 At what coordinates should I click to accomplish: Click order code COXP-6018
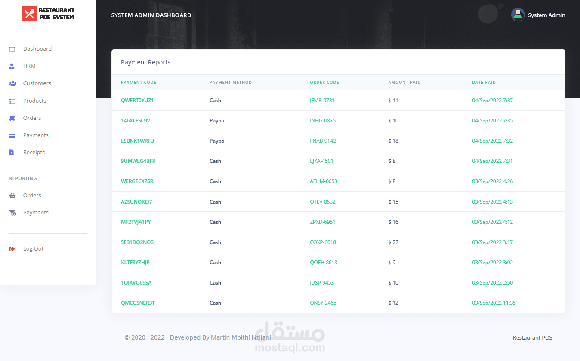323,242
